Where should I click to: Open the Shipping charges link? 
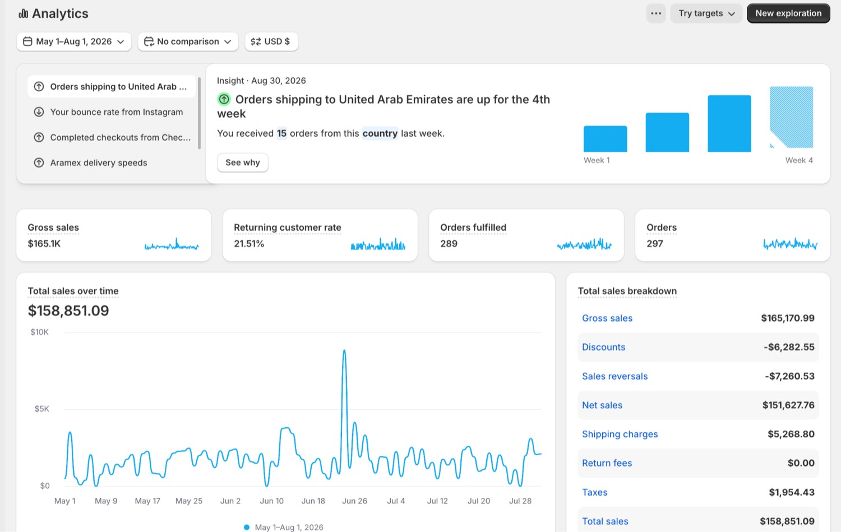pyautogui.click(x=620, y=434)
